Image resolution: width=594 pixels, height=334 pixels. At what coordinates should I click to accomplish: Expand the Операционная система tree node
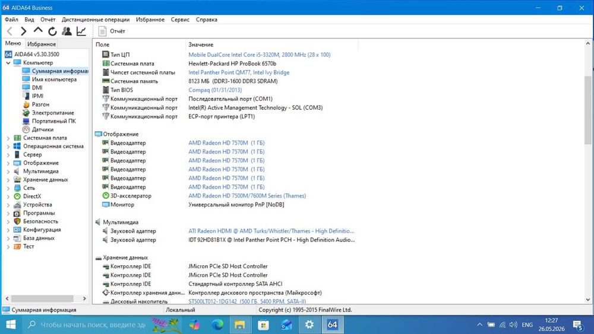(x=8, y=147)
